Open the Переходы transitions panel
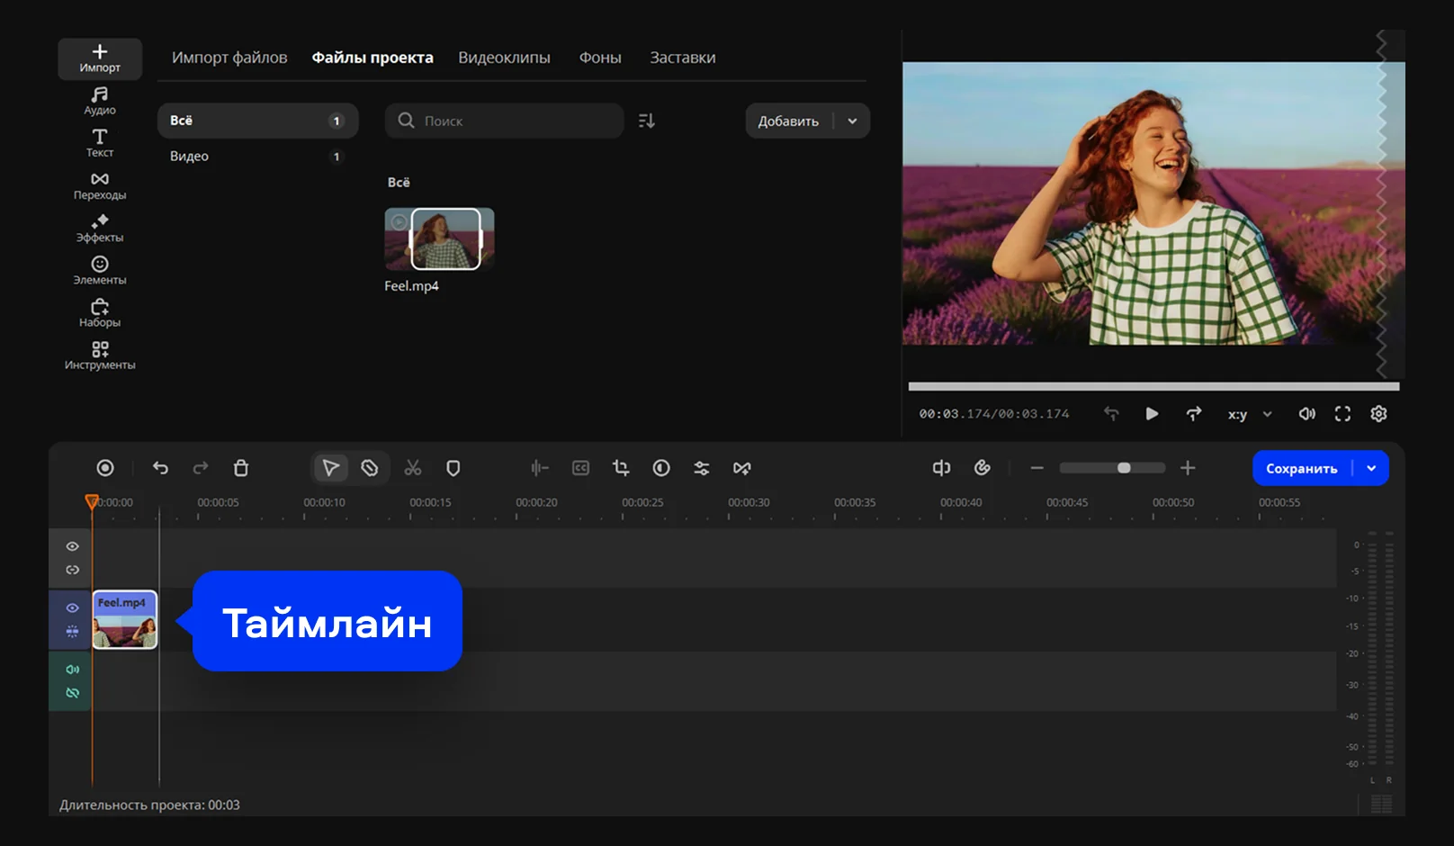The image size is (1454, 846). pyautogui.click(x=100, y=186)
